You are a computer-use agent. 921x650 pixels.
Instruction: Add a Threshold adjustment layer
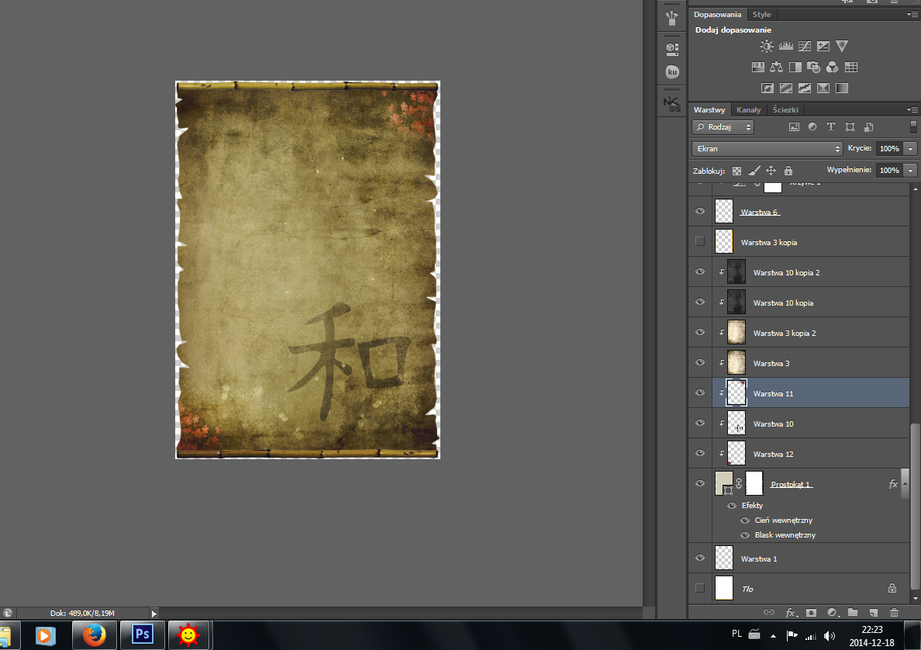[805, 88]
